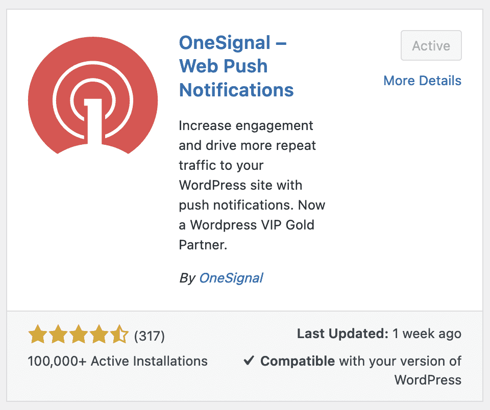Click the bold Compatible word
The image size is (490, 410).
point(298,362)
